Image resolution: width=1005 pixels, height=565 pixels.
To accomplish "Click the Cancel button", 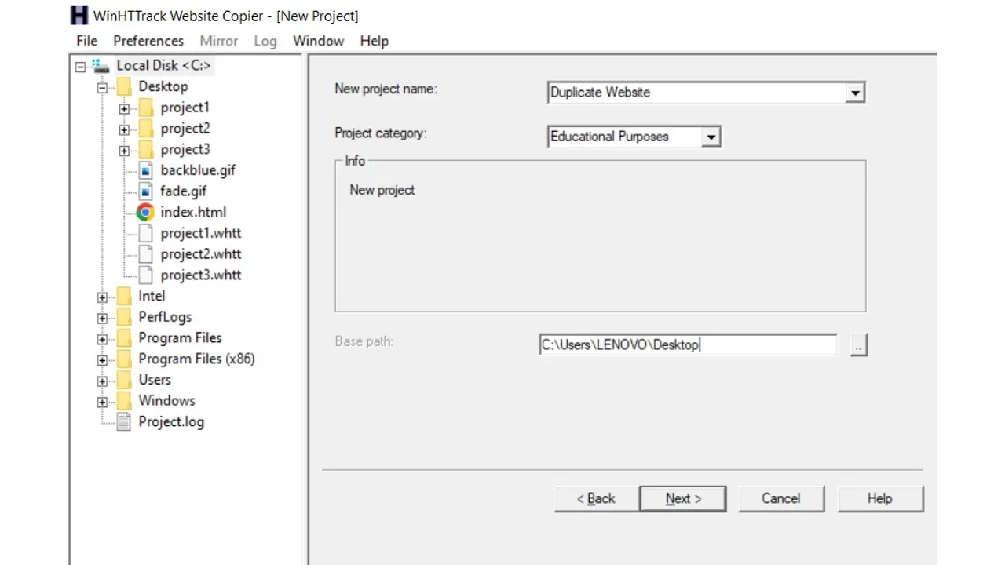I will pyautogui.click(x=781, y=499).
